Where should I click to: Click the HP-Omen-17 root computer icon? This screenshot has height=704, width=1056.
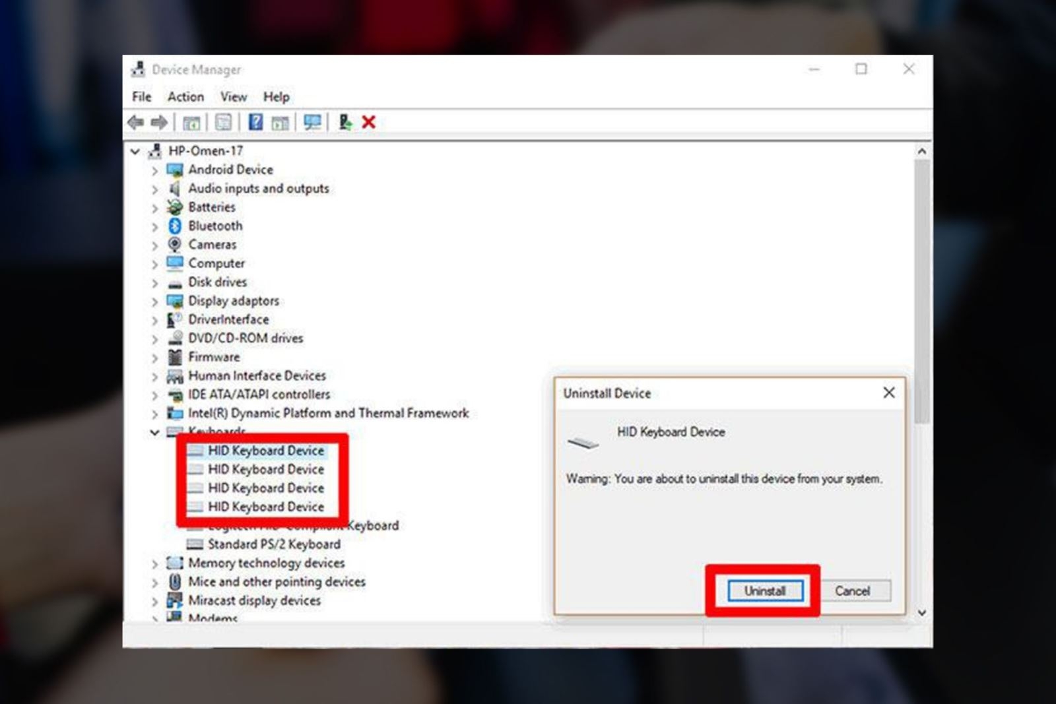(155, 151)
